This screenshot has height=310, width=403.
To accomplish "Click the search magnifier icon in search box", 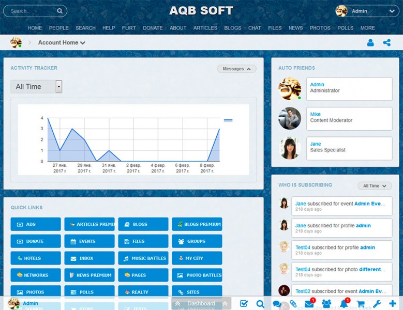I will pos(59,11).
